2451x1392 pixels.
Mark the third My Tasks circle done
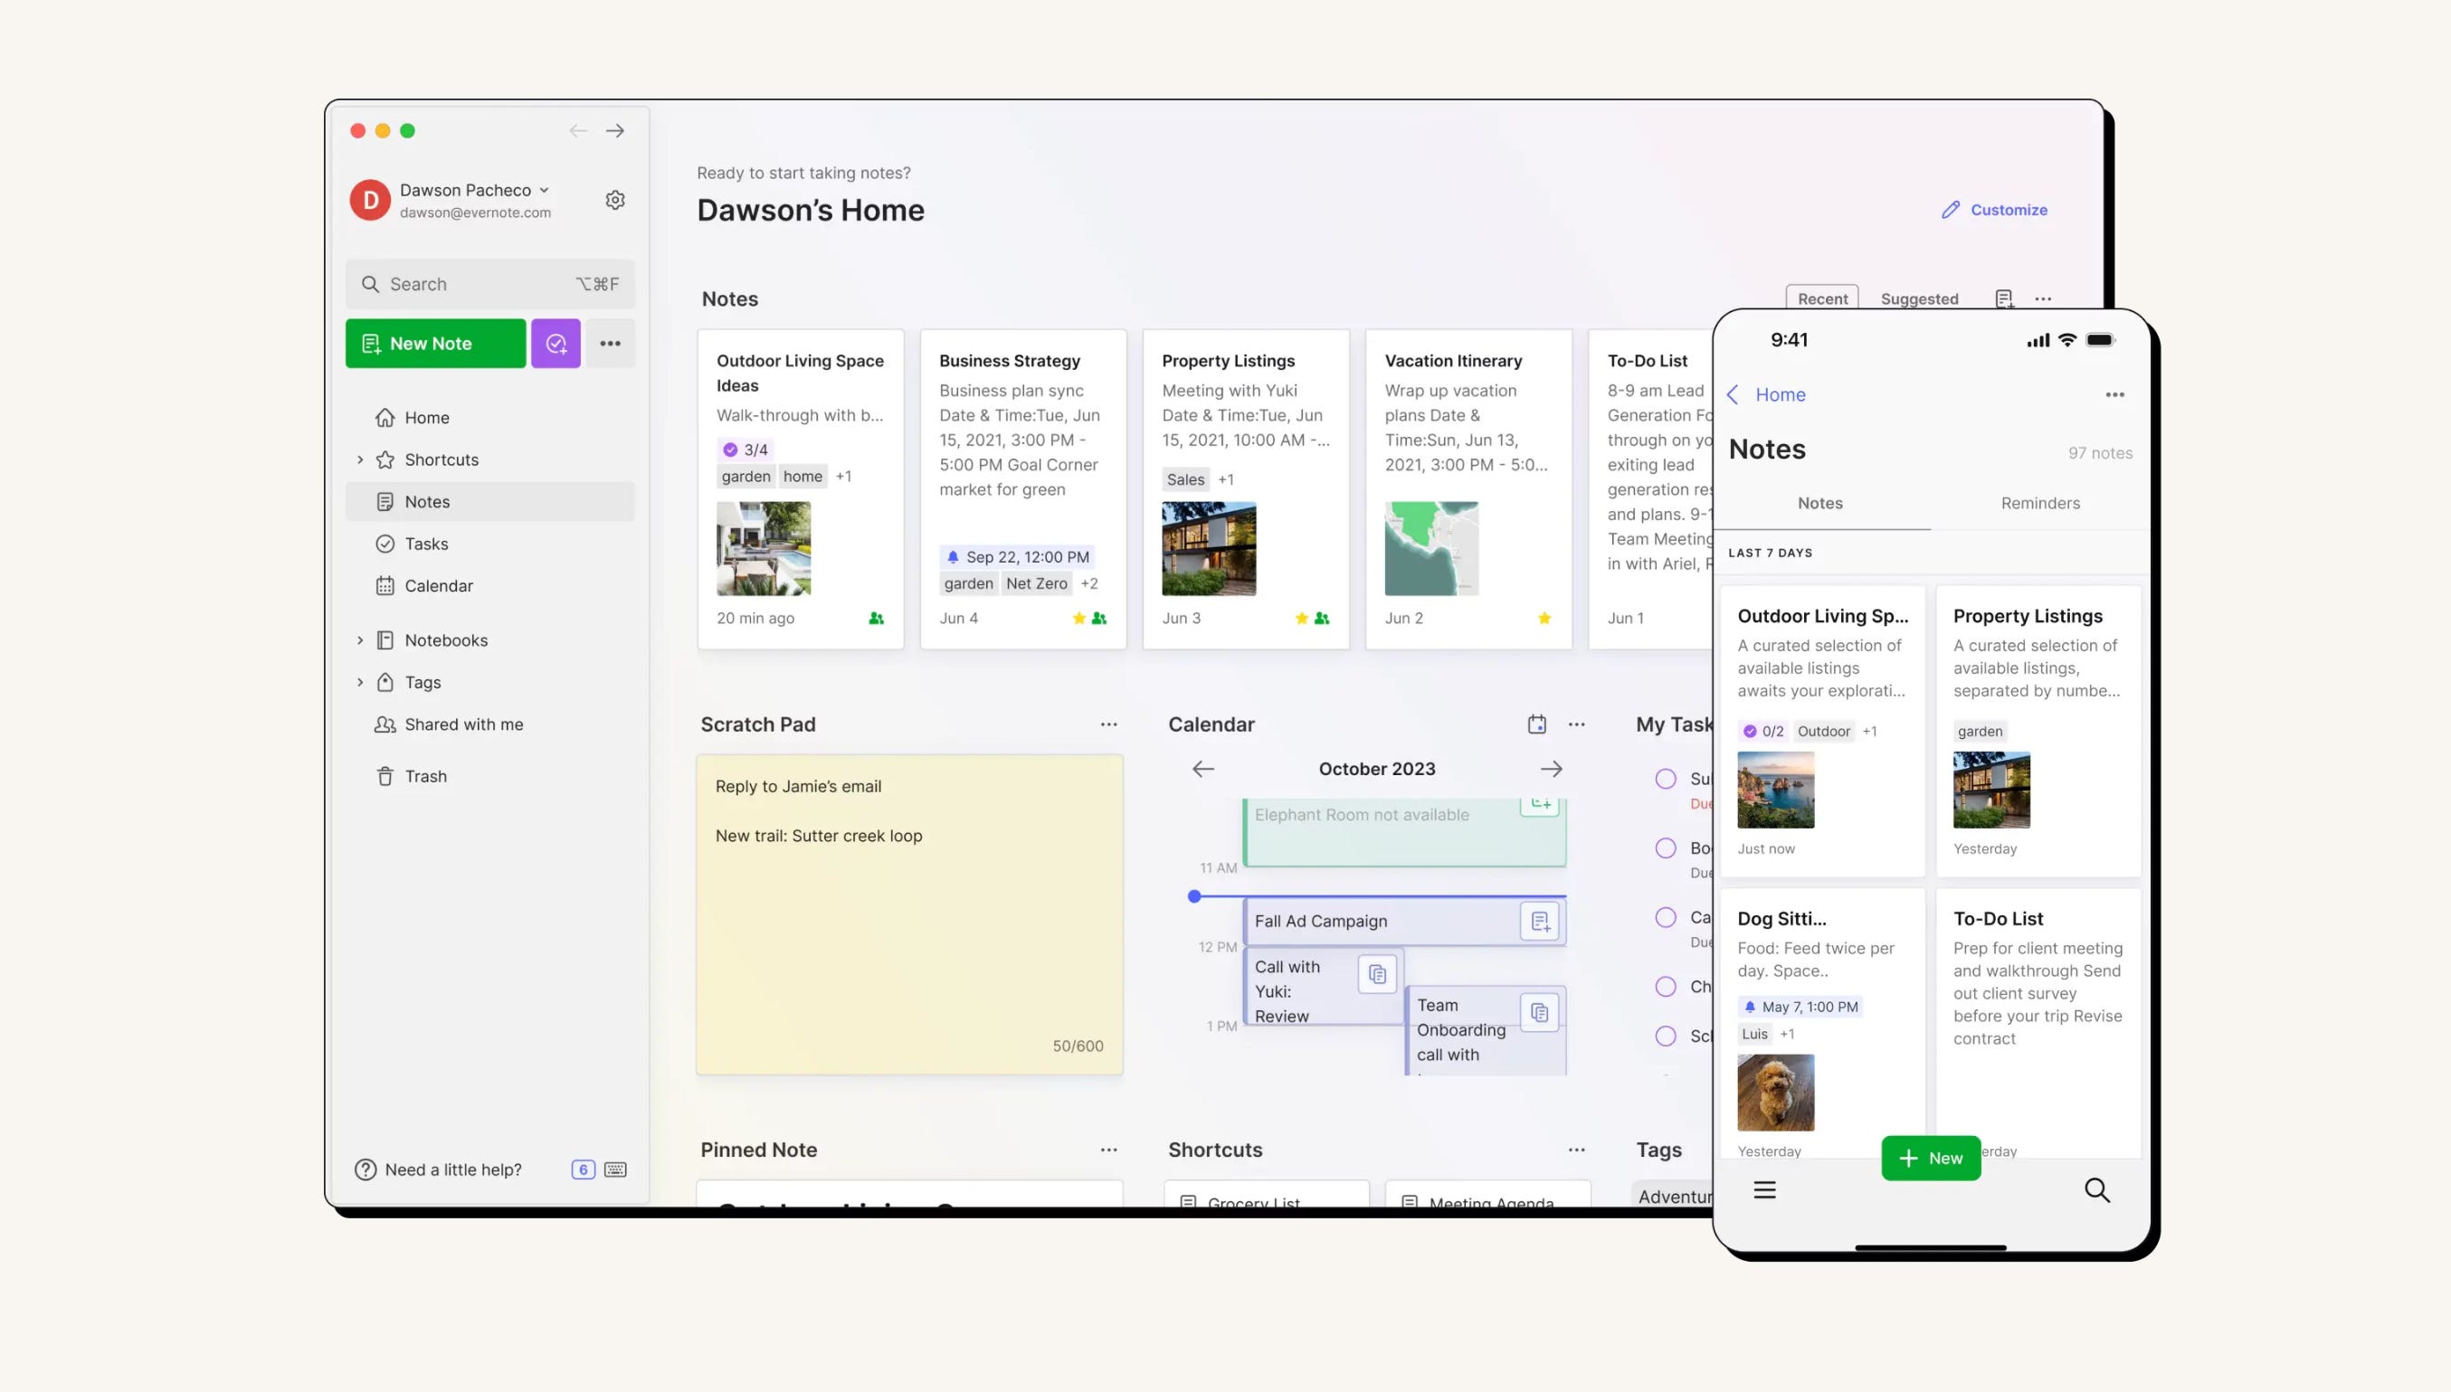[x=1665, y=918]
